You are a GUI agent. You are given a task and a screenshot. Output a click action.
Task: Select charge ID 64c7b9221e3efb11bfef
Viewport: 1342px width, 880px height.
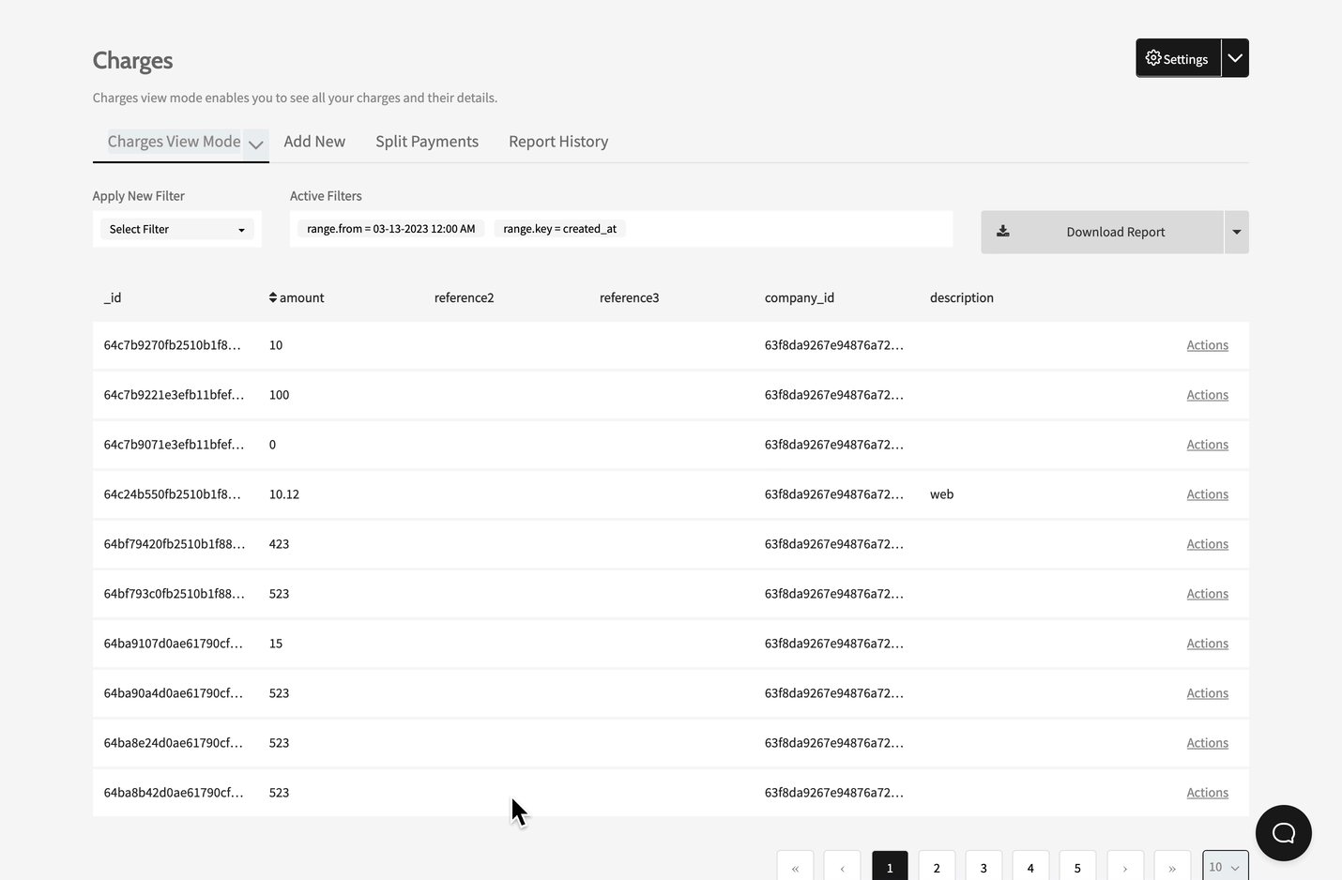click(x=175, y=395)
